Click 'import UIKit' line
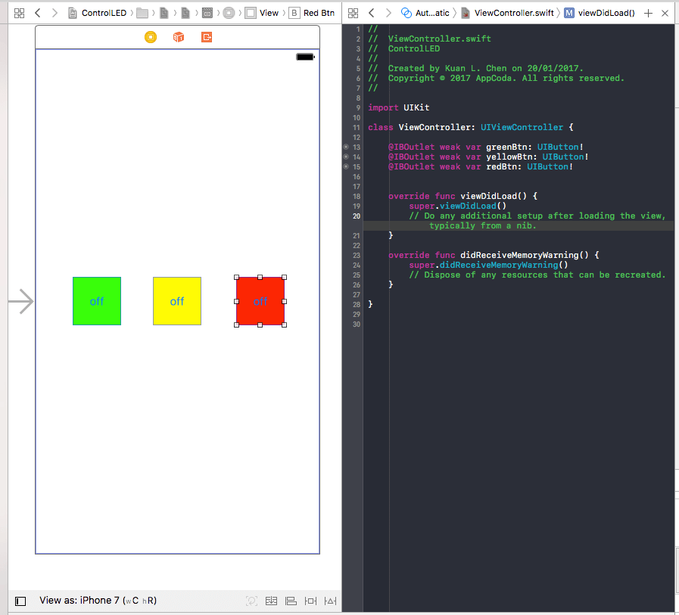The width and height of the screenshot is (679, 615). [x=399, y=107]
